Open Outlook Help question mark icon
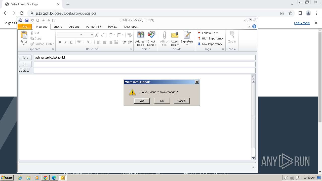Viewport: 322px width, 181px height. click(254, 26)
